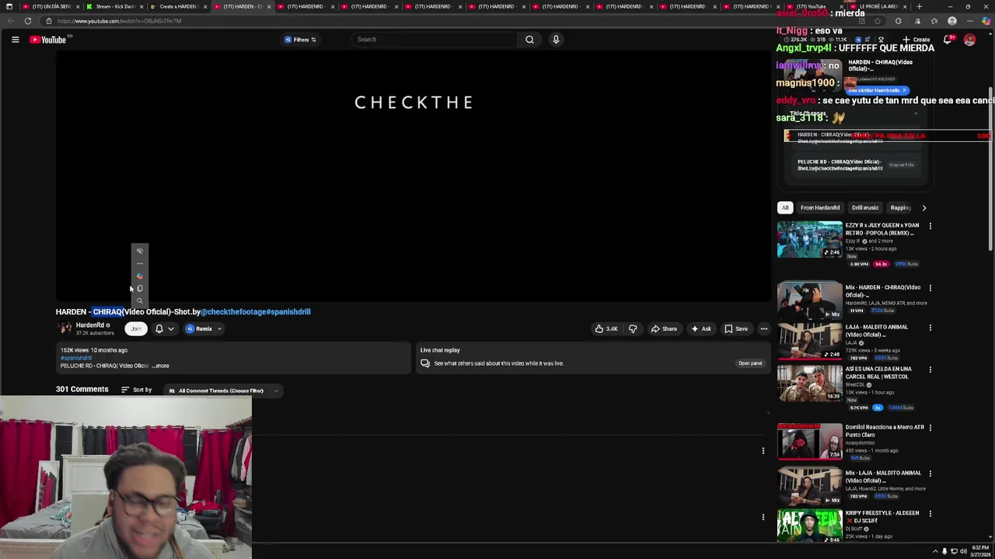The image size is (995, 559).
Task: Open the @checkthefootage link in the title
Action: point(233,312)
